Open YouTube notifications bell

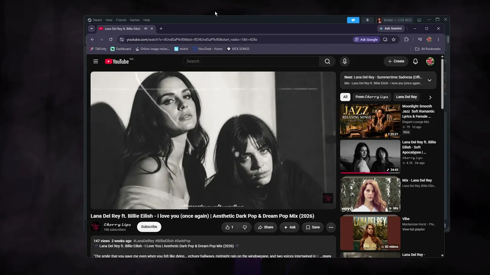415,61
